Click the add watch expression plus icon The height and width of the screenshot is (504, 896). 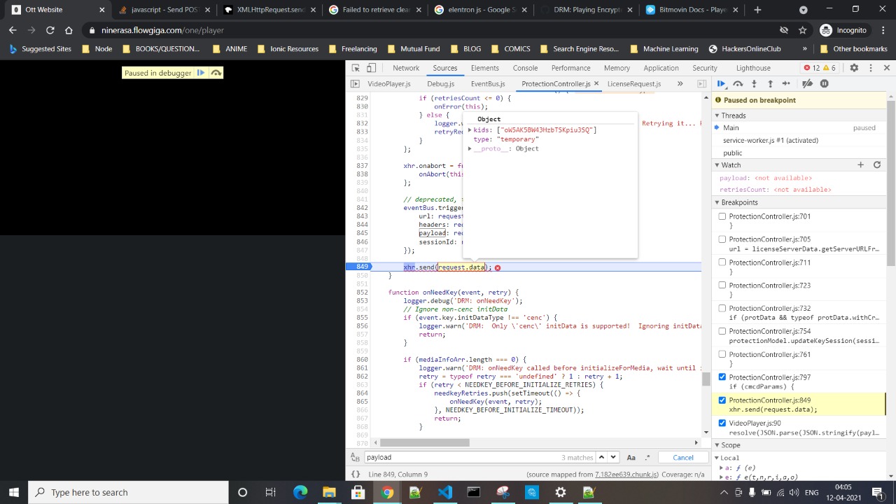(x=860, y=164)
